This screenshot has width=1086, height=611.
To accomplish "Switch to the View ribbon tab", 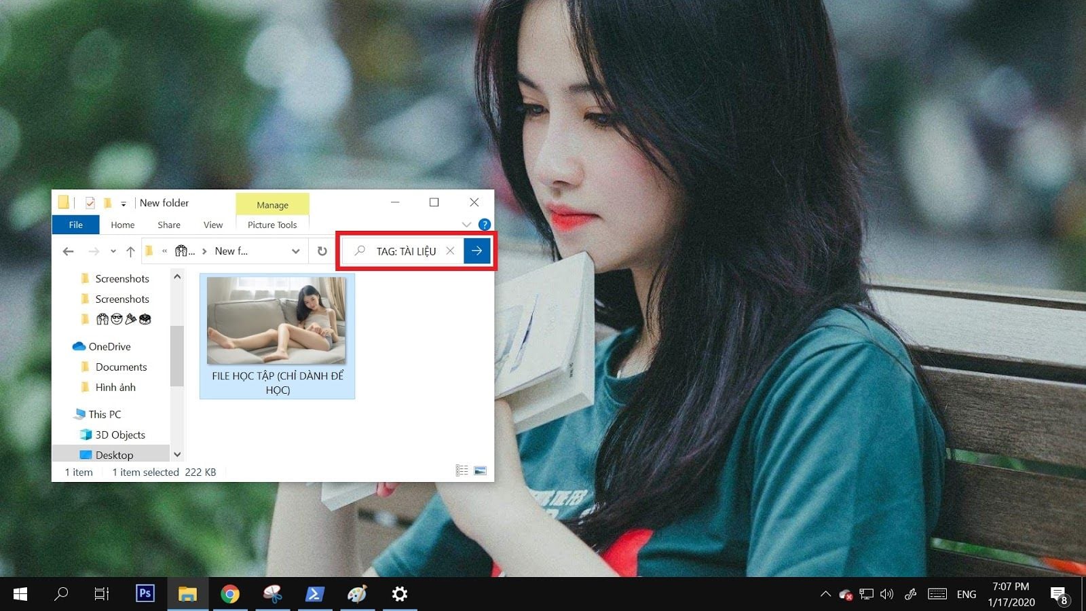I will point(212,225).
